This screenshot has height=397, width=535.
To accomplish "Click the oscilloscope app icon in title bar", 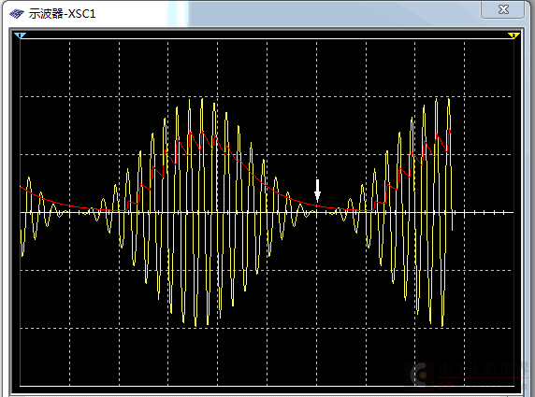I will click(x=17, y=14).
